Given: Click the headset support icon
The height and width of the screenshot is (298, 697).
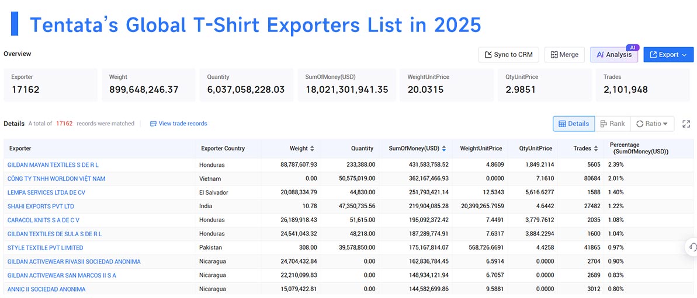Looking at the screenshot, I should click(692, 248).
